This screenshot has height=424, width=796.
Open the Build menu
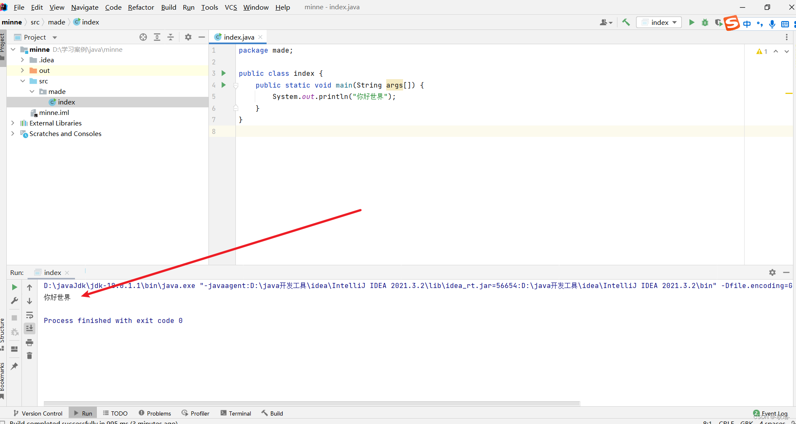pos(168,7)
